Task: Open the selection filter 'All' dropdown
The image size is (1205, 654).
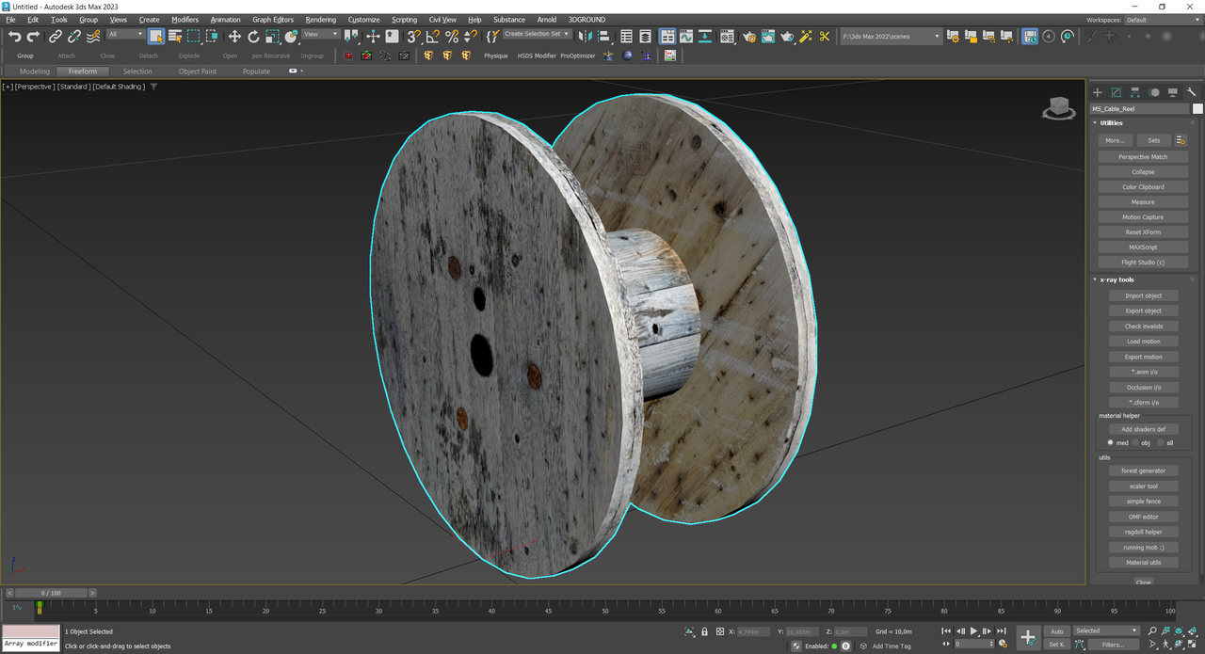Action: click(124, 34)
